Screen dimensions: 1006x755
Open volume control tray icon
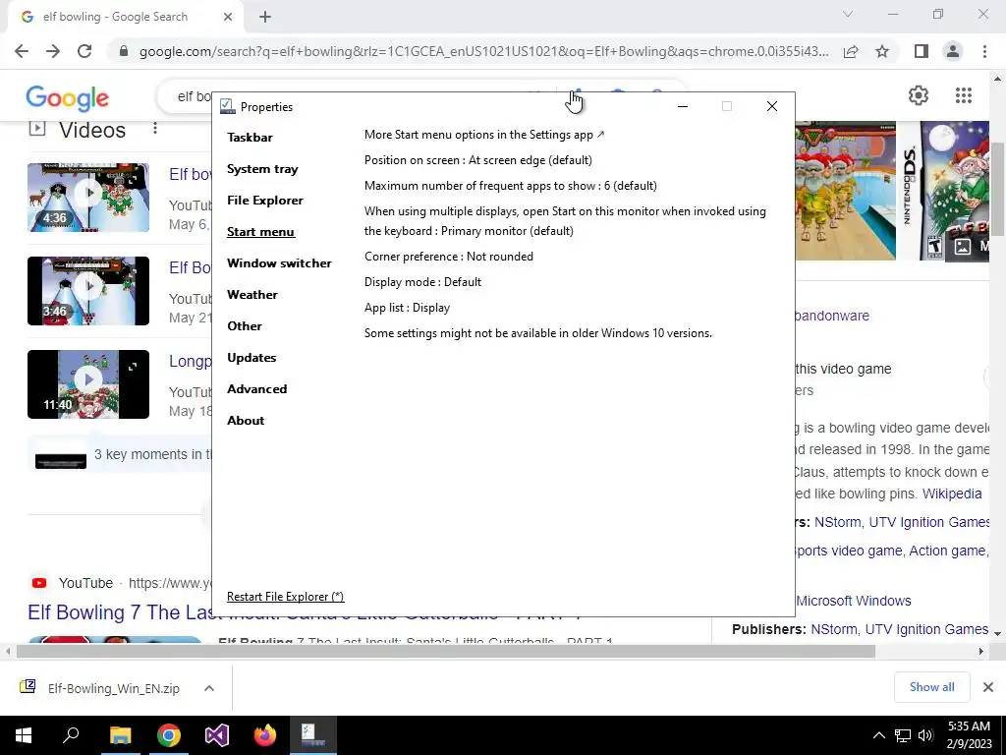point(925,735)
